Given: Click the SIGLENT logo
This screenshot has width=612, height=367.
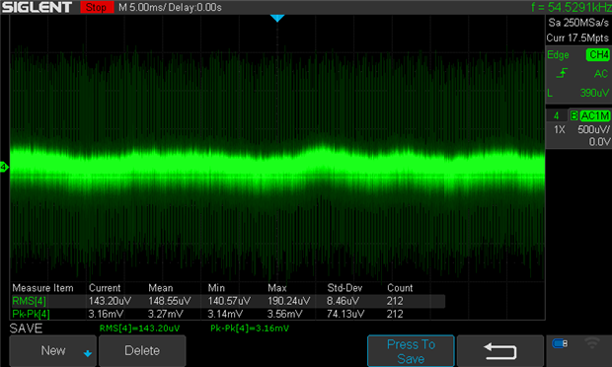Looking at the screenshot, I should (38, 7).
